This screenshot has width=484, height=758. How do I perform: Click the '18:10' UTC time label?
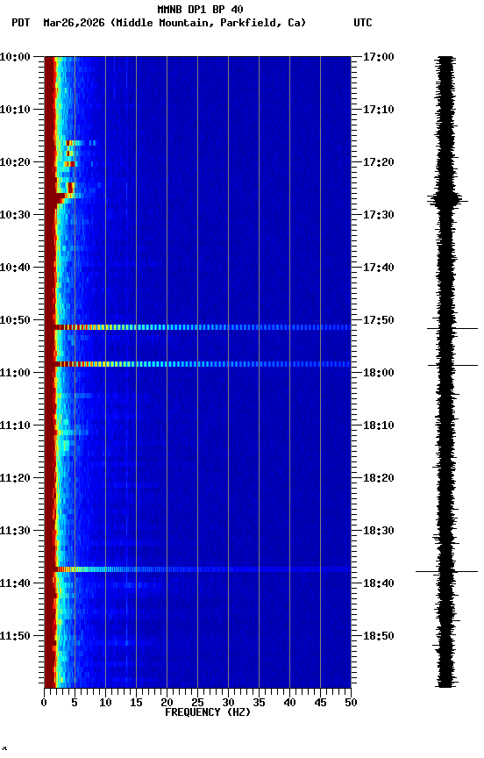(x=379, y=425)
